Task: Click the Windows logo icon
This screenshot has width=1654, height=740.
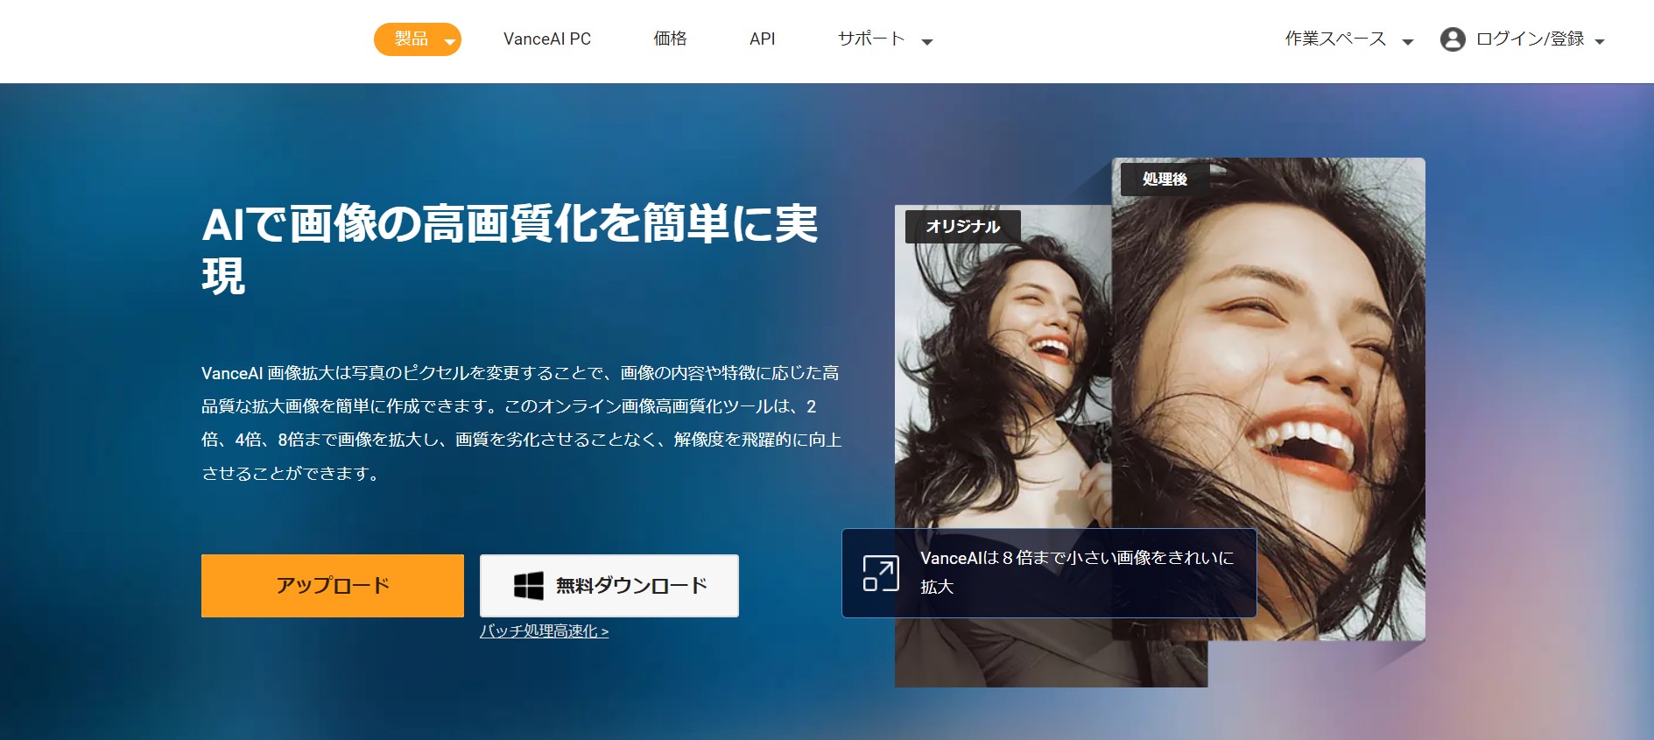Action: click(528, 586)
